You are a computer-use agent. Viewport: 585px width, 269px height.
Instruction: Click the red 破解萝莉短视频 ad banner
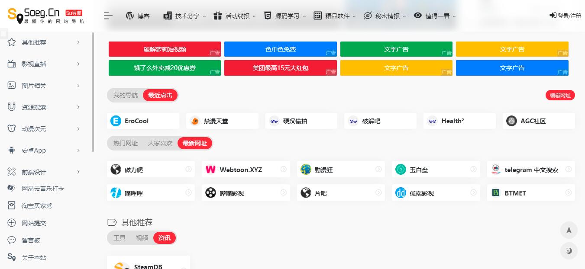coord(165,49)
